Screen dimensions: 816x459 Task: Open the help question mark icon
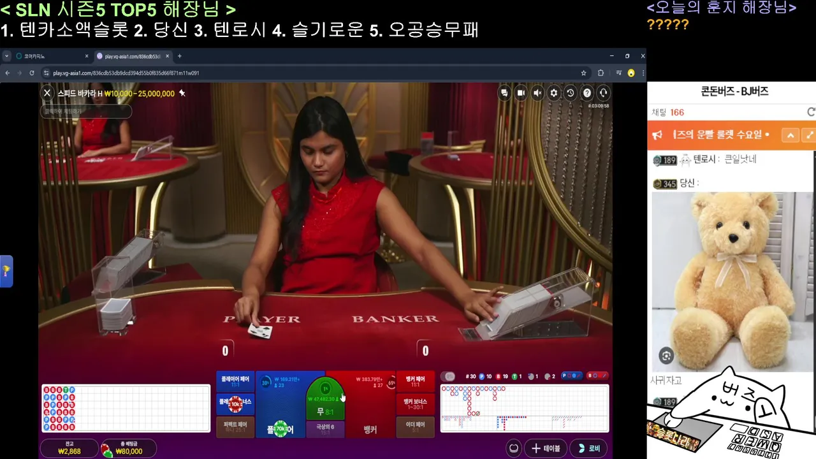(587, 93)
